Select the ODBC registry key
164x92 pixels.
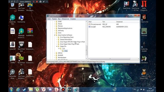tap(60, 21)
